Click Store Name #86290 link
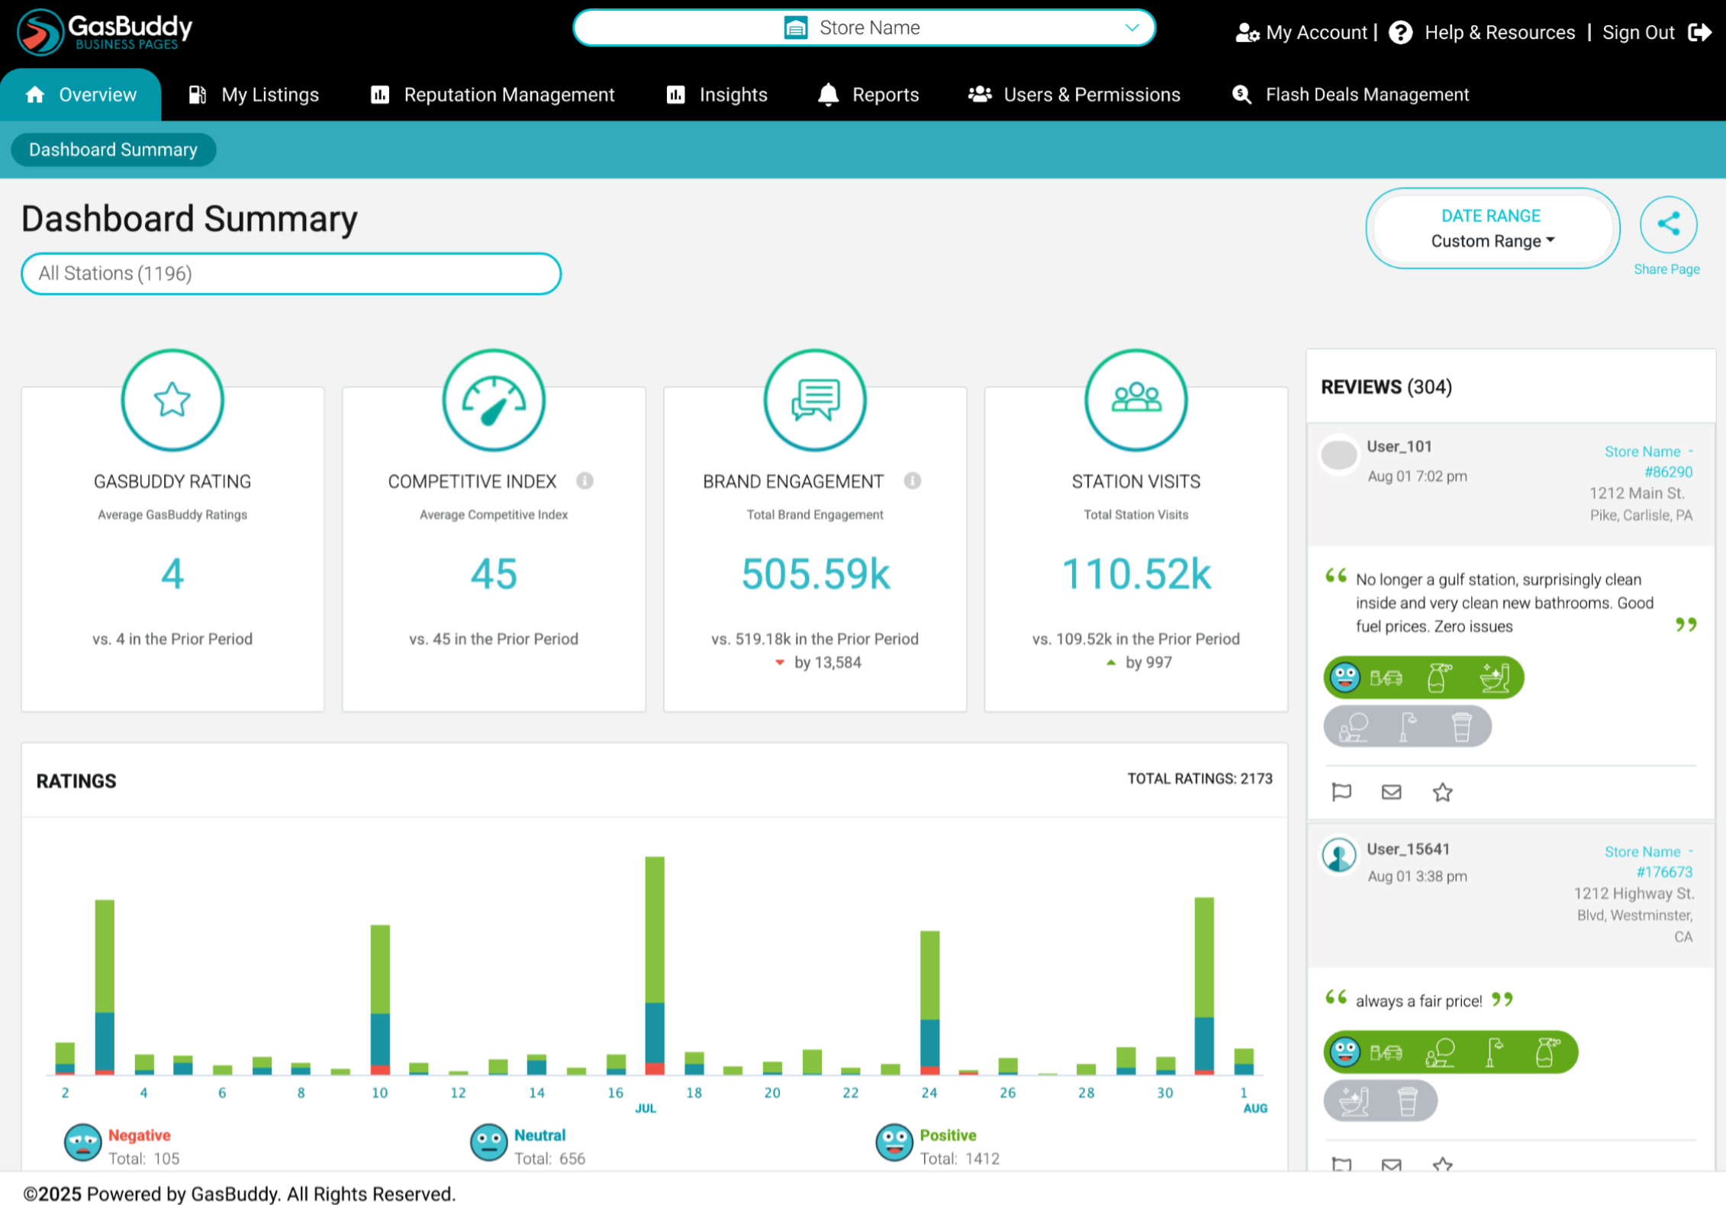 (x=1648, y=461)
